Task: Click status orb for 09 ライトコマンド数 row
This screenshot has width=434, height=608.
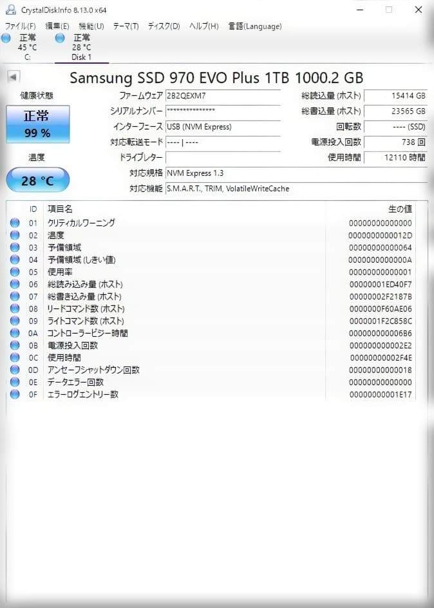Action: tap(15, 321)
